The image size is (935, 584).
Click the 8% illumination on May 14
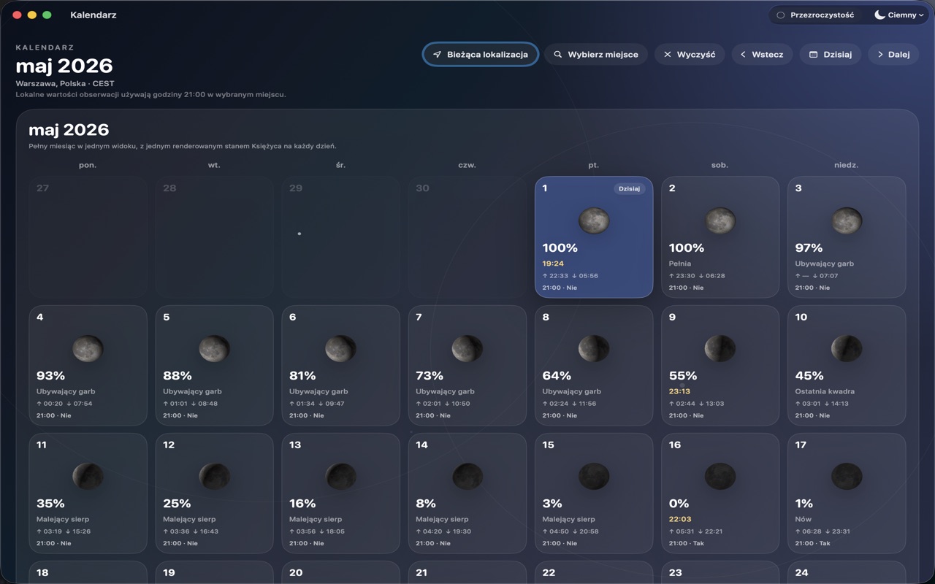coord(426,503)
